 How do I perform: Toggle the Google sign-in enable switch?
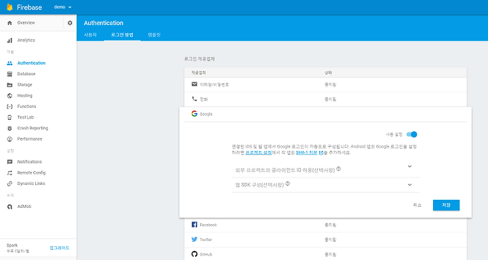tap(412, 134)
